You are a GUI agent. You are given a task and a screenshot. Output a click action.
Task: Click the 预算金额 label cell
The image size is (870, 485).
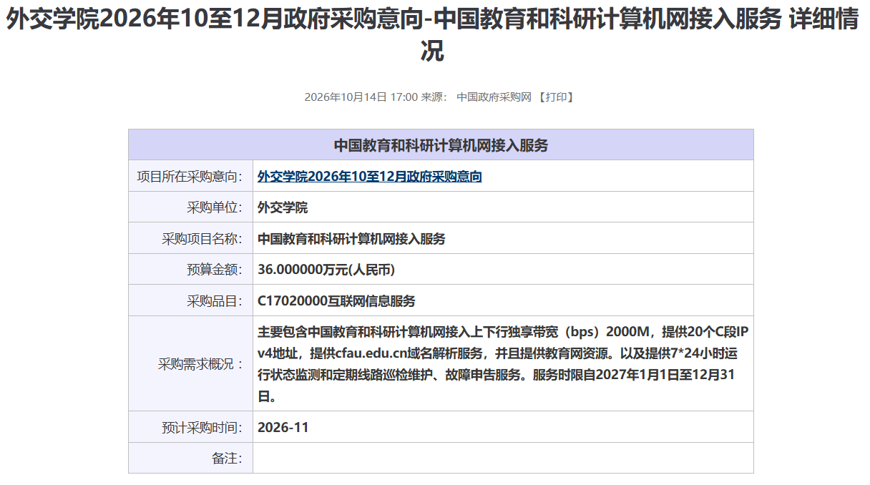[190, 270]
